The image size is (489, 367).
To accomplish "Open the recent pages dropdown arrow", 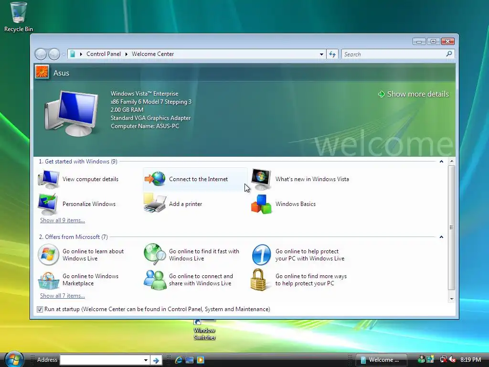I will [64, 54].
